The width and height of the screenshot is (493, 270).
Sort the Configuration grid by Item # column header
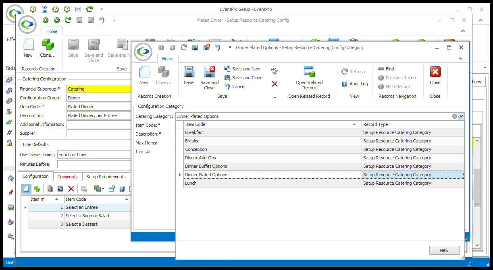click(x=46, y=199)
